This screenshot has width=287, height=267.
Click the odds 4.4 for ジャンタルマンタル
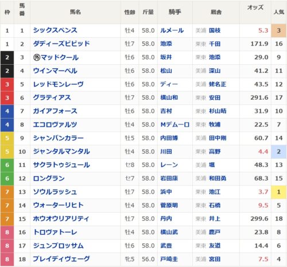263,151
